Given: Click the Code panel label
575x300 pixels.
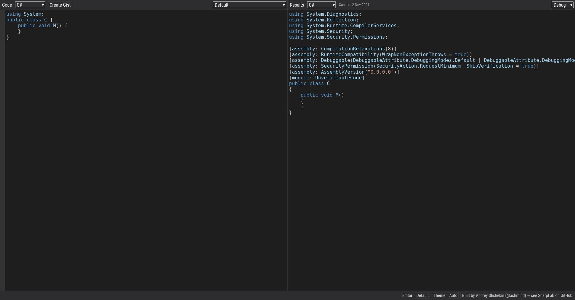Looking at the screenshot, I should click(x=7, y=5).
